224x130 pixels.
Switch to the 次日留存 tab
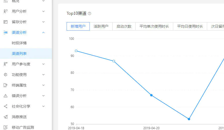pos(216,26)
